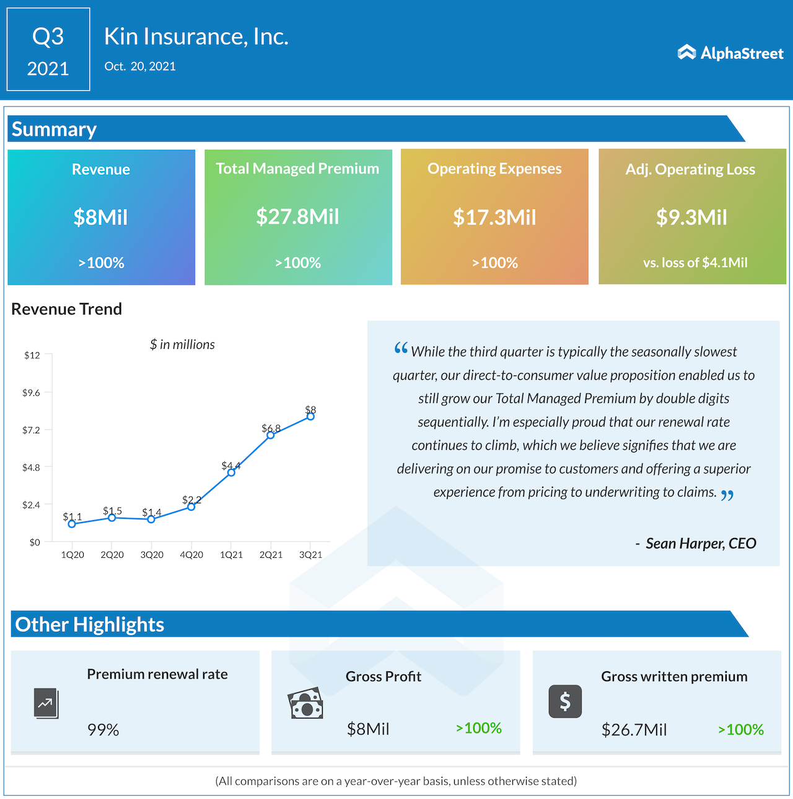Screen dimensions: 793x799
Task: Click the 2Q20 $1.5 data point
Action: 112,518
